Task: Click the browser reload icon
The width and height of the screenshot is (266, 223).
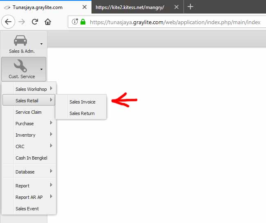Action: (x=35, y=22)
